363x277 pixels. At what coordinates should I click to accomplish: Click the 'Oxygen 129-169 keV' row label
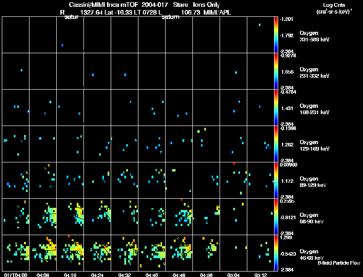point(314,146)
